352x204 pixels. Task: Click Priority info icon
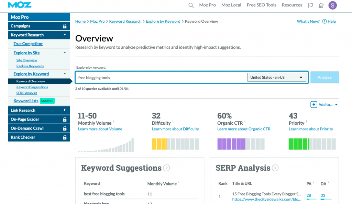(306, 121)
